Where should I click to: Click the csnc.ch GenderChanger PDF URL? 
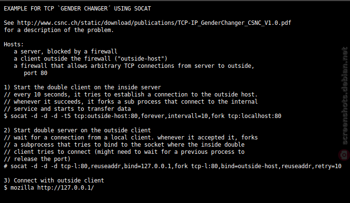[154, 23]
